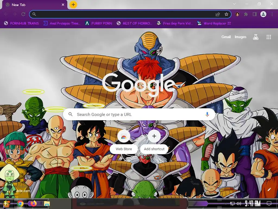Viewport: 278px width, 209px height.
Task: Open the Chrome three-dot menu
Action: pos(272,14)
